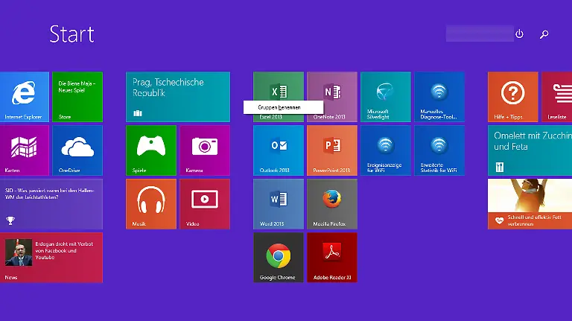Open the OneDrive tile
This screenshot has width=572, height=321.
point(77,150)
